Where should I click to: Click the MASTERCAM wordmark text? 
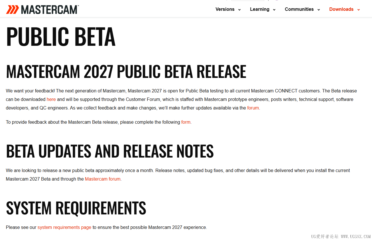point(50,9)
